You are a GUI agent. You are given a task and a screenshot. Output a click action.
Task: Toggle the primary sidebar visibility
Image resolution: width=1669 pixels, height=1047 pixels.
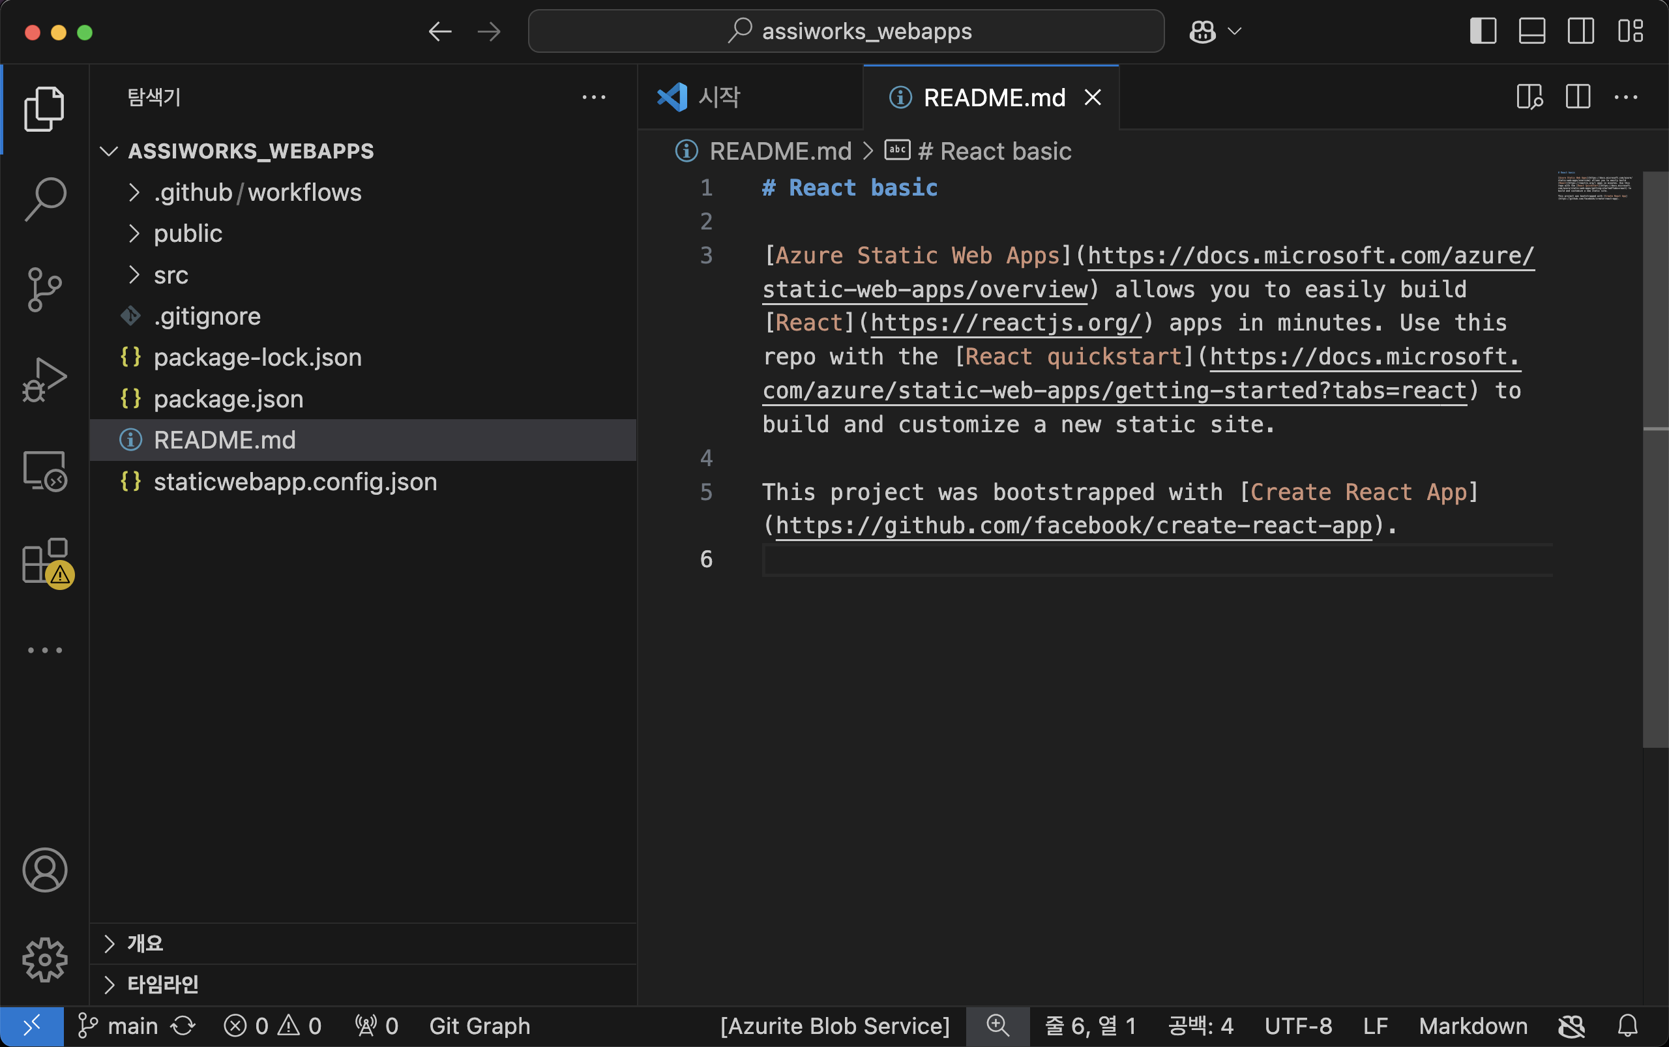pyautogui.click(x=1483, y=32)
